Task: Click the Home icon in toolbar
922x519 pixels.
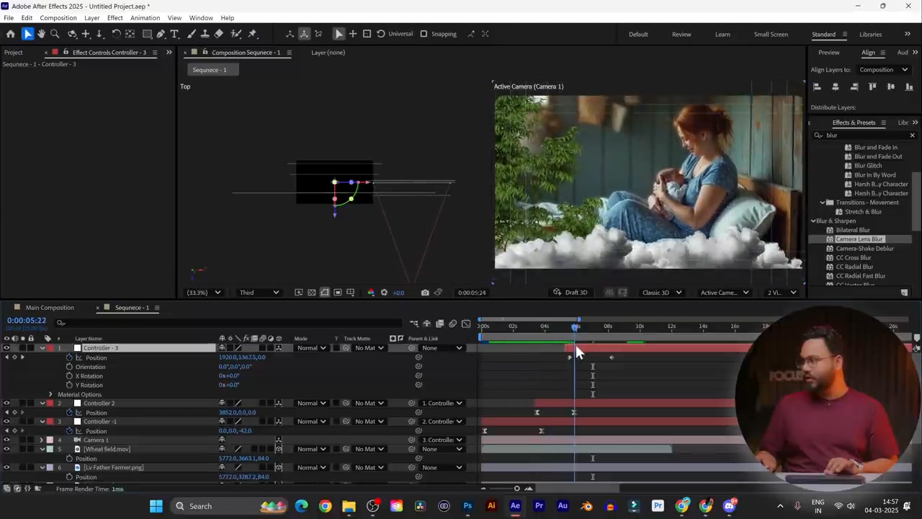Action: coord(10,34)
